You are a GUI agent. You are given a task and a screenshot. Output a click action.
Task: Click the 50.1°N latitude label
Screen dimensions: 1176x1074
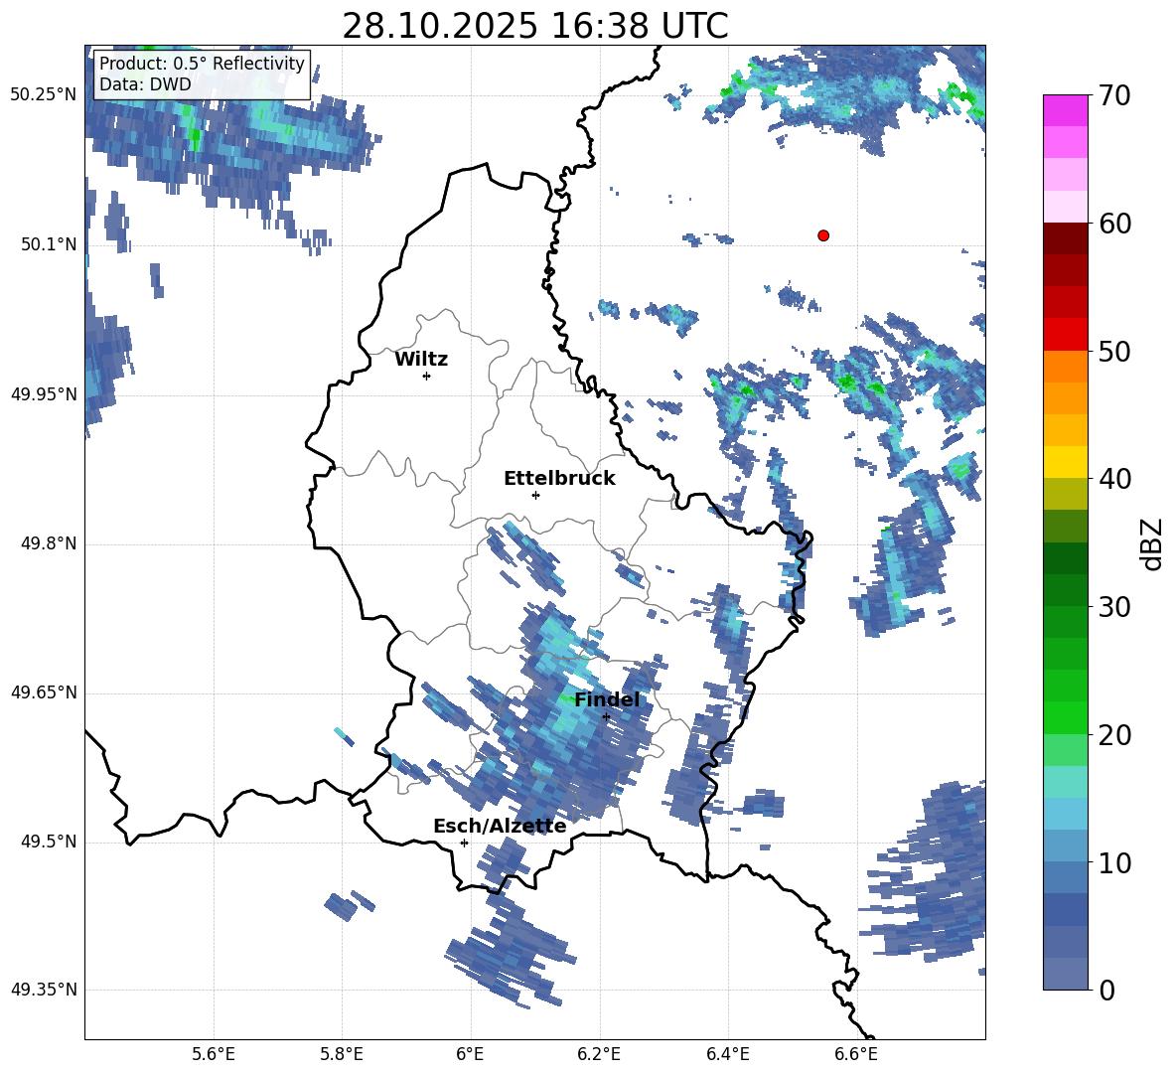49,244
